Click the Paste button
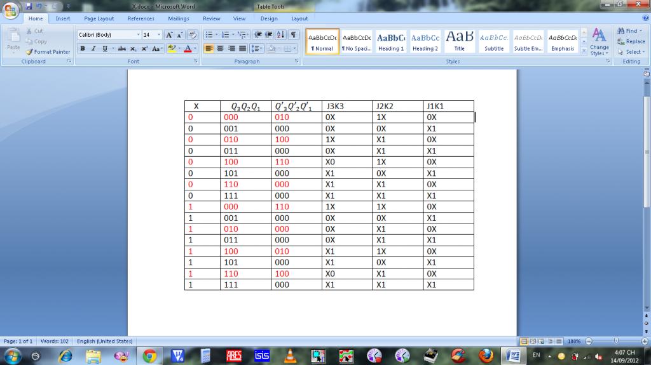The height and width of the screenshot is (365, 651). (13, 40)
